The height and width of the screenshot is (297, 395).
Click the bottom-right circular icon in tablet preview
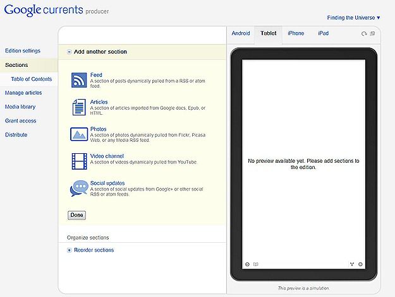(360, 264)
